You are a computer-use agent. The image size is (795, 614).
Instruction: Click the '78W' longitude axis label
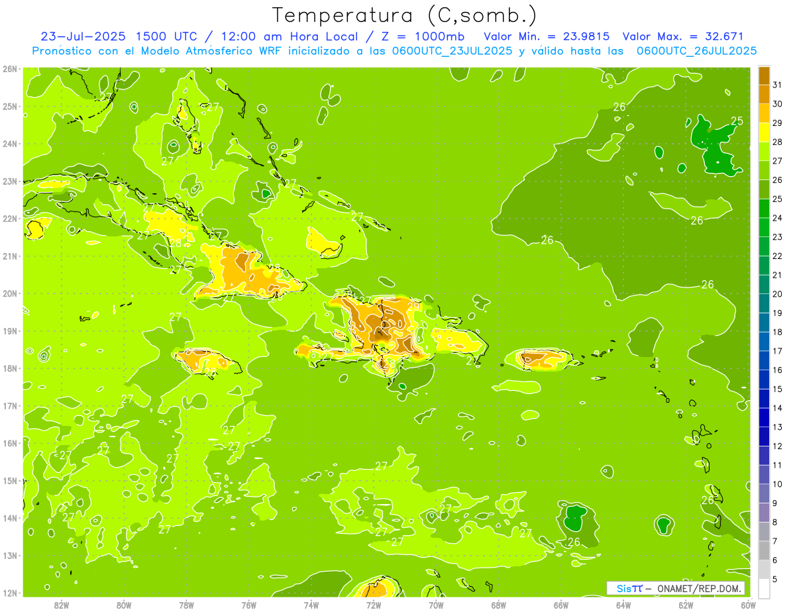point(186,605)
